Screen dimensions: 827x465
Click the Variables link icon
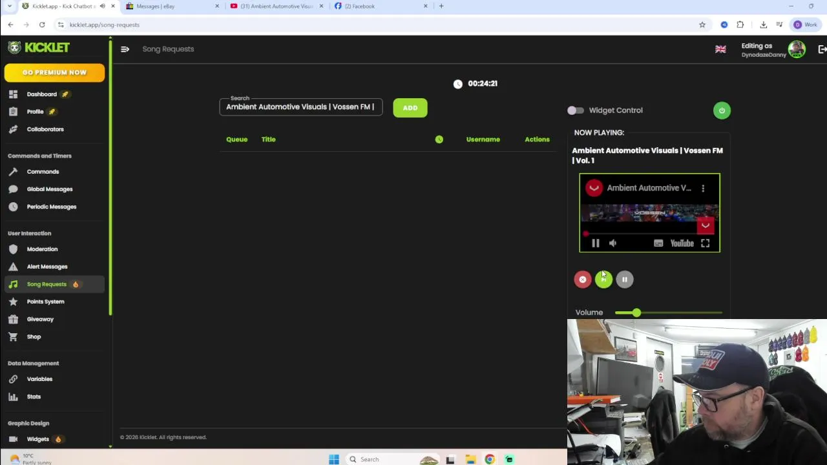click(x=13, y=379)
